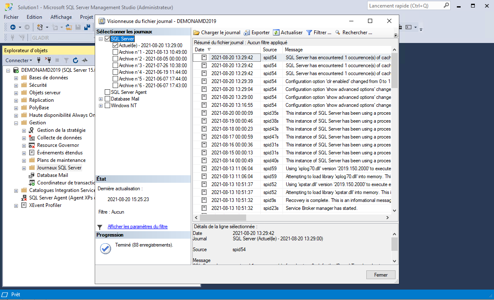The width and height of the screenshot is (494, 300).
Task: Open the Filtrer funnel tool
Action: 309,33
